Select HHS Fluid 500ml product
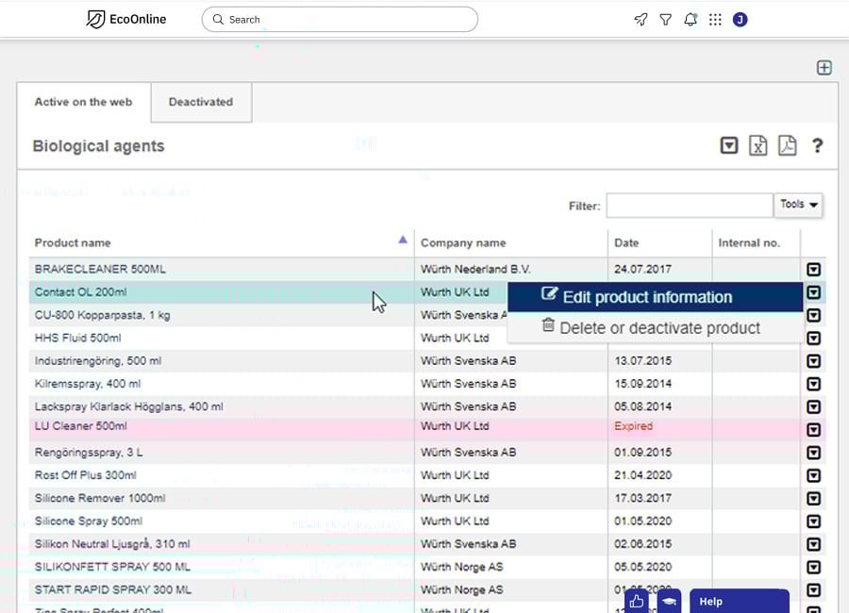The image size is (849, 613). (78, 338)
